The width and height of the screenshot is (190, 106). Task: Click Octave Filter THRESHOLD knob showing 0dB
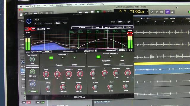click(69, 74)
